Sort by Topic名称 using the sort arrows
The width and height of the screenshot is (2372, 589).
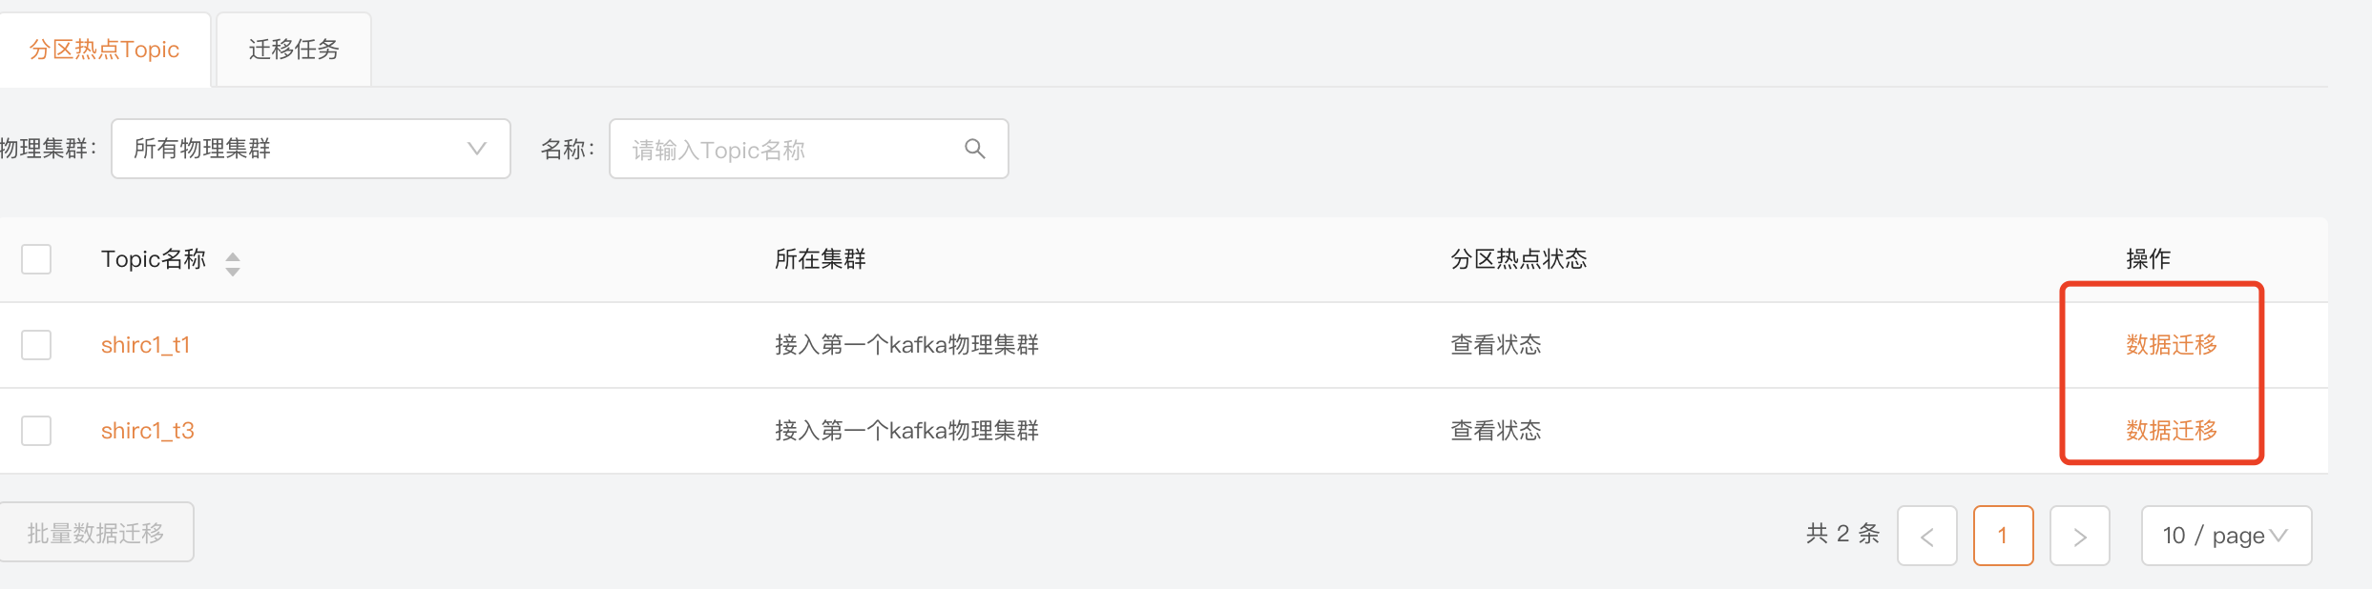pos(233,263)
